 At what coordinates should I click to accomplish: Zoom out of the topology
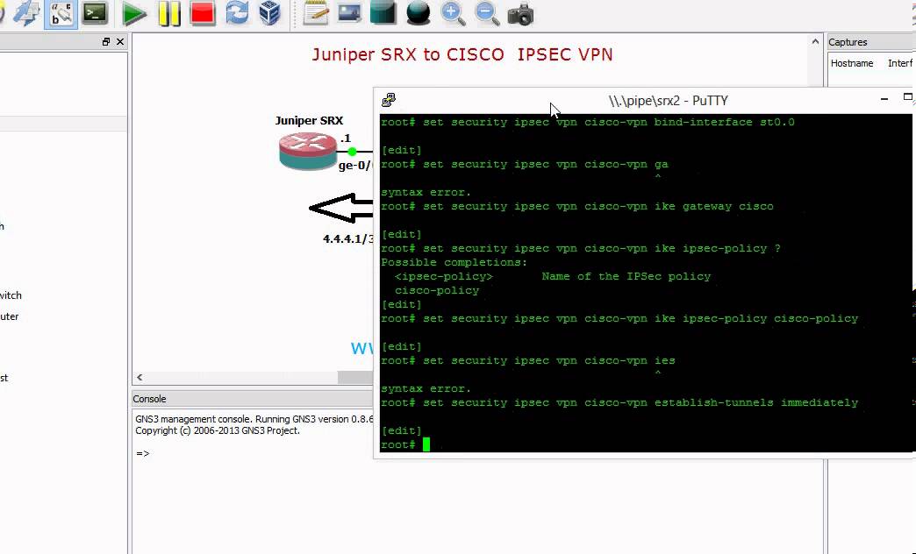coord(487,14)
